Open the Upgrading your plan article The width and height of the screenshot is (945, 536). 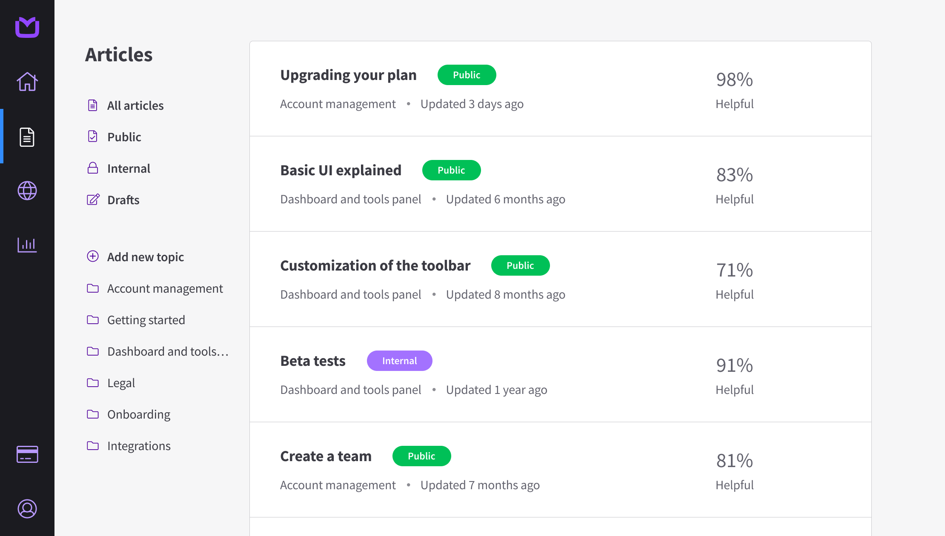[348, 75]
